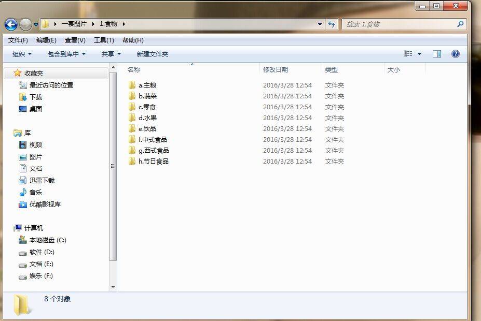Image resolution: width=481 pixels, height=321 pixels.
Task: Open the 查看 menu
Action: [x=73, y=40]
